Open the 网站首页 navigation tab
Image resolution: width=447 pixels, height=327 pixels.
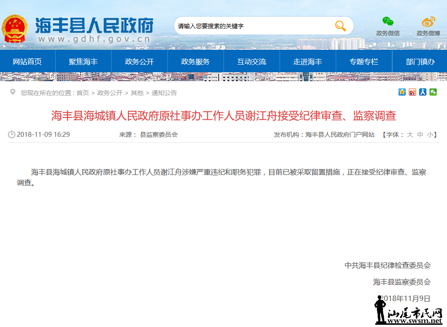tap(27, 61)
